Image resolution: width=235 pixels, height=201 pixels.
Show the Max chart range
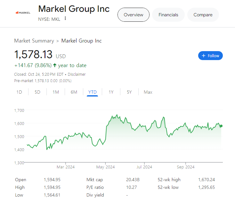tap(148, 92)
